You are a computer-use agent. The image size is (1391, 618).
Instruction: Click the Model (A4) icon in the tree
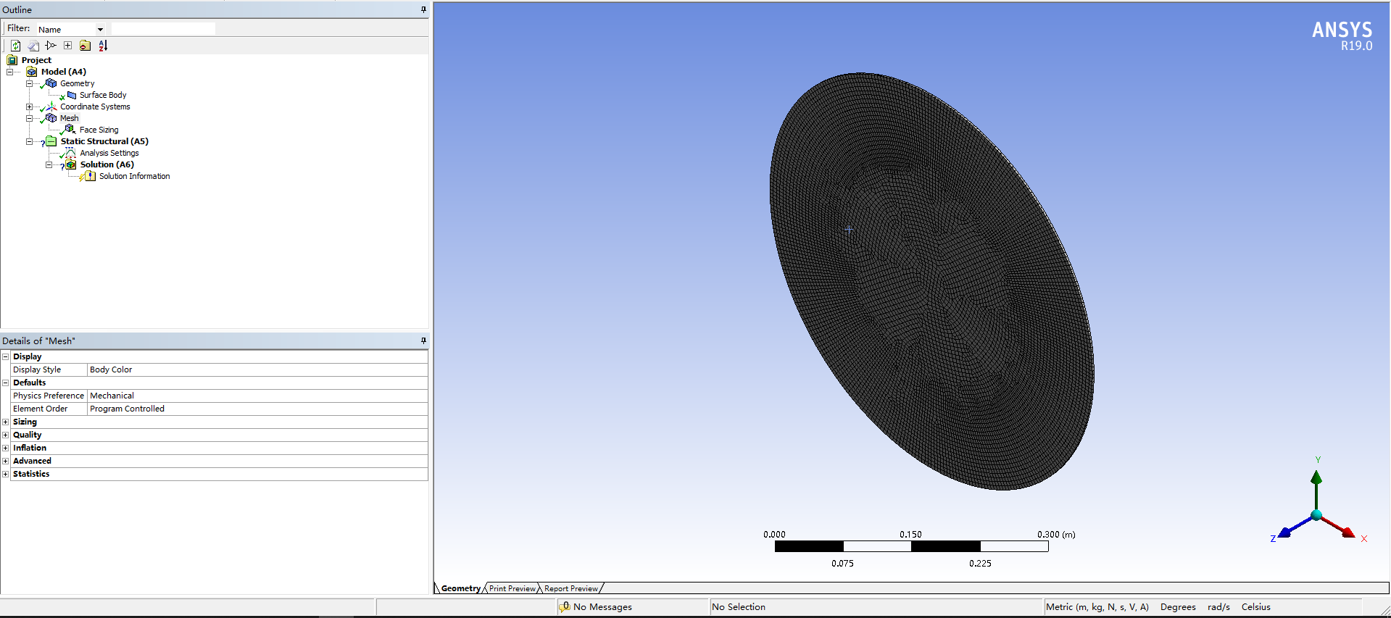pyautogui.click(x=32, y=72)
